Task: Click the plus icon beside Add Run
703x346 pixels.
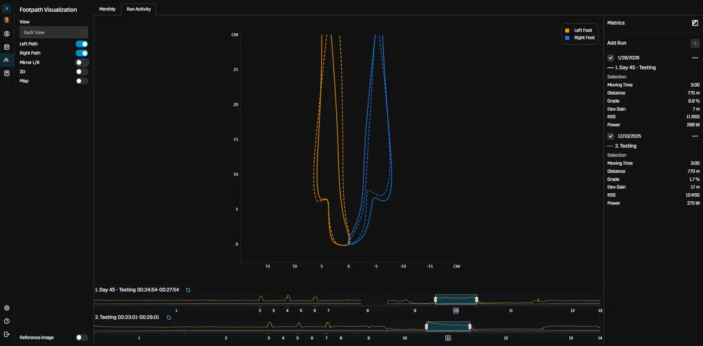Action: [695, 43]
